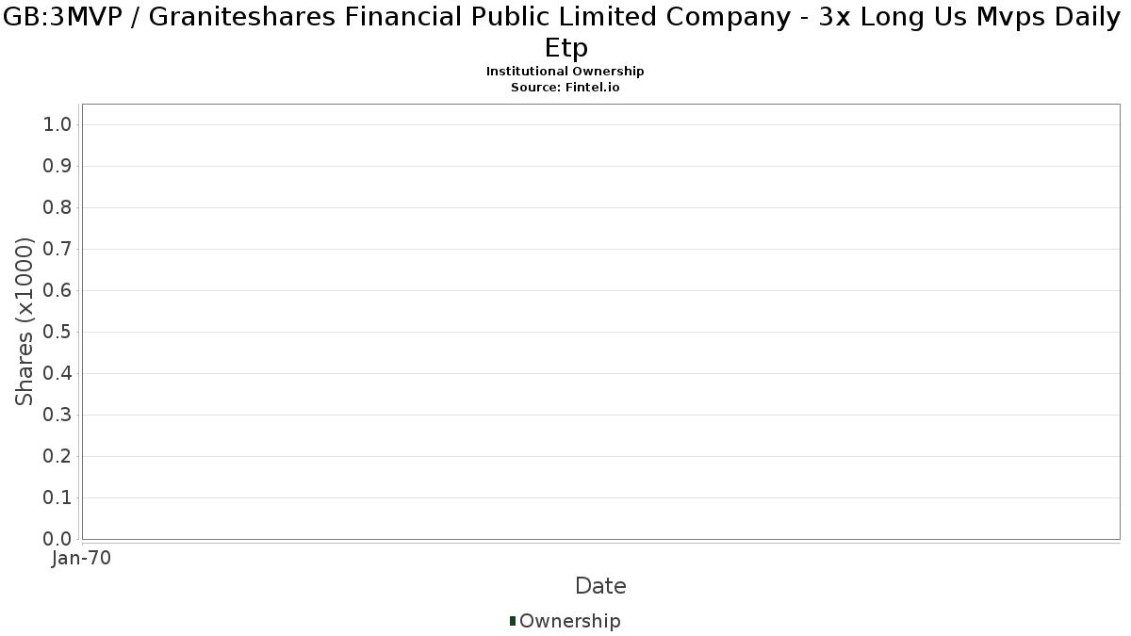Click the 0.7 y-axis tick label
1131x636 pixels.
tap(57, 250)
